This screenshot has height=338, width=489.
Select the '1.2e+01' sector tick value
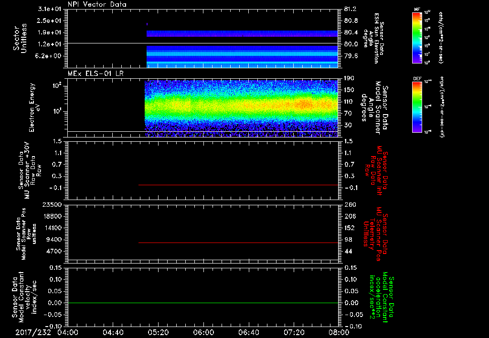click(50, 44)
